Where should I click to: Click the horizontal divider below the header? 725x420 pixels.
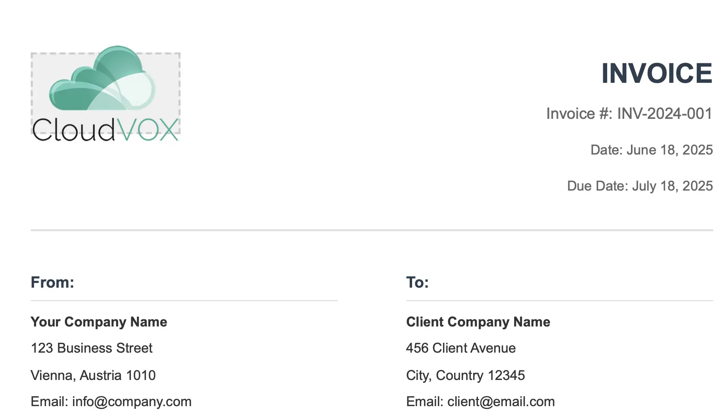click(x=372, y=230)
